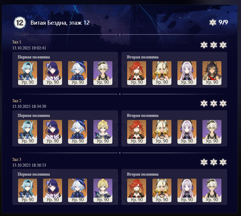Select goggles character in Зал 2 second half

pyautogui.click(x=212, y=132)
